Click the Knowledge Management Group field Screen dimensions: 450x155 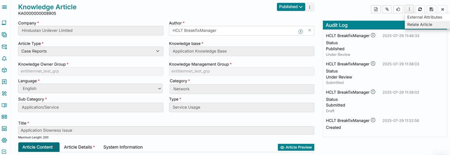tap(241, 71)
